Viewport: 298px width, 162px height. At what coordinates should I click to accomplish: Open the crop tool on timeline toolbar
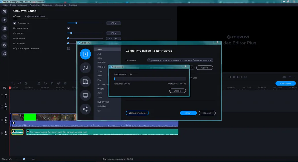(52, 83)
